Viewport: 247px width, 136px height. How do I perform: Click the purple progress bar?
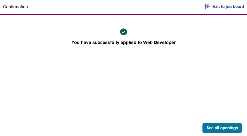coord(123,14)
